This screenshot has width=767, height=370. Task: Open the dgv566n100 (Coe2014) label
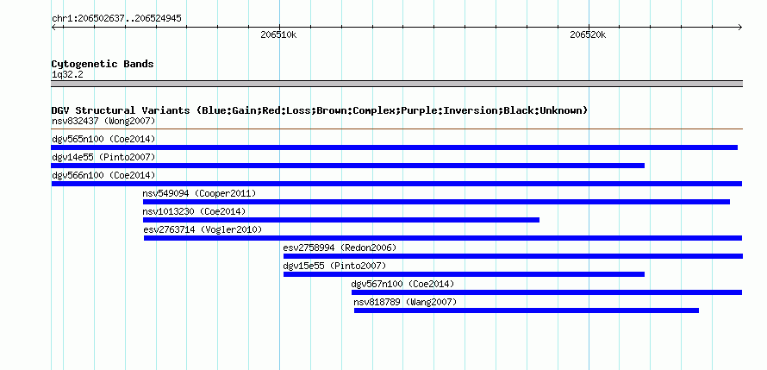point(103,175)
